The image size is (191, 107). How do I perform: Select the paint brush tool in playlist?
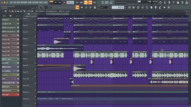click(13, 11)
